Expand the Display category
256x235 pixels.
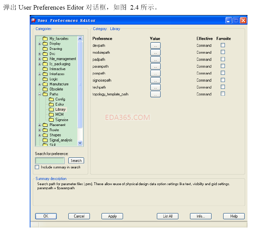click(x=40, y=44)
